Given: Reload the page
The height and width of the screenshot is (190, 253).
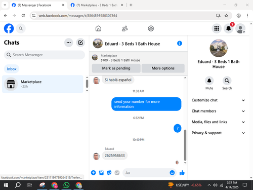Looking at the screenshot, I should 23,16.
